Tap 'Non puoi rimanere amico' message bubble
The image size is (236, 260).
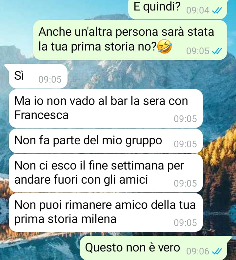[106, 212]
